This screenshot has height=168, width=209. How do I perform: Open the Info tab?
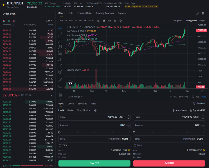[71, 13]
